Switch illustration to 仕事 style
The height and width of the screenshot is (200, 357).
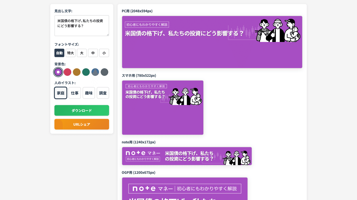tap(74, 93)
